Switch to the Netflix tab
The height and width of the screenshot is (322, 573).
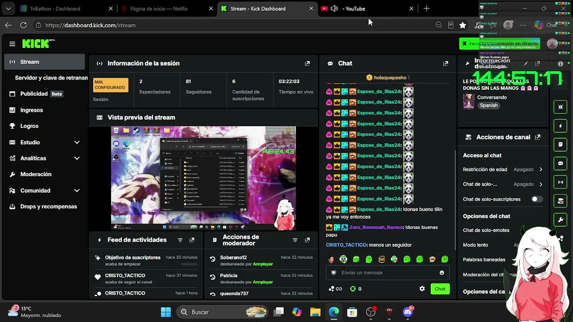click(167, 8)
